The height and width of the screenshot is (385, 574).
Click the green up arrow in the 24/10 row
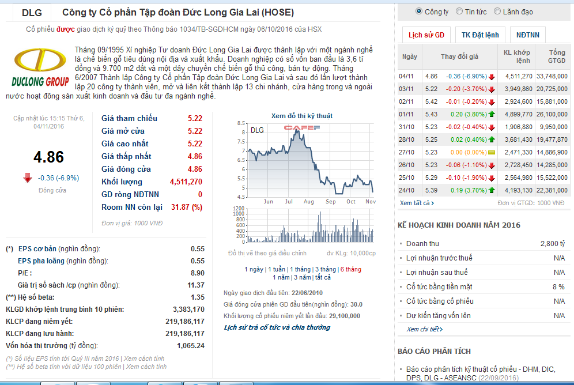(x=492, y=190)
